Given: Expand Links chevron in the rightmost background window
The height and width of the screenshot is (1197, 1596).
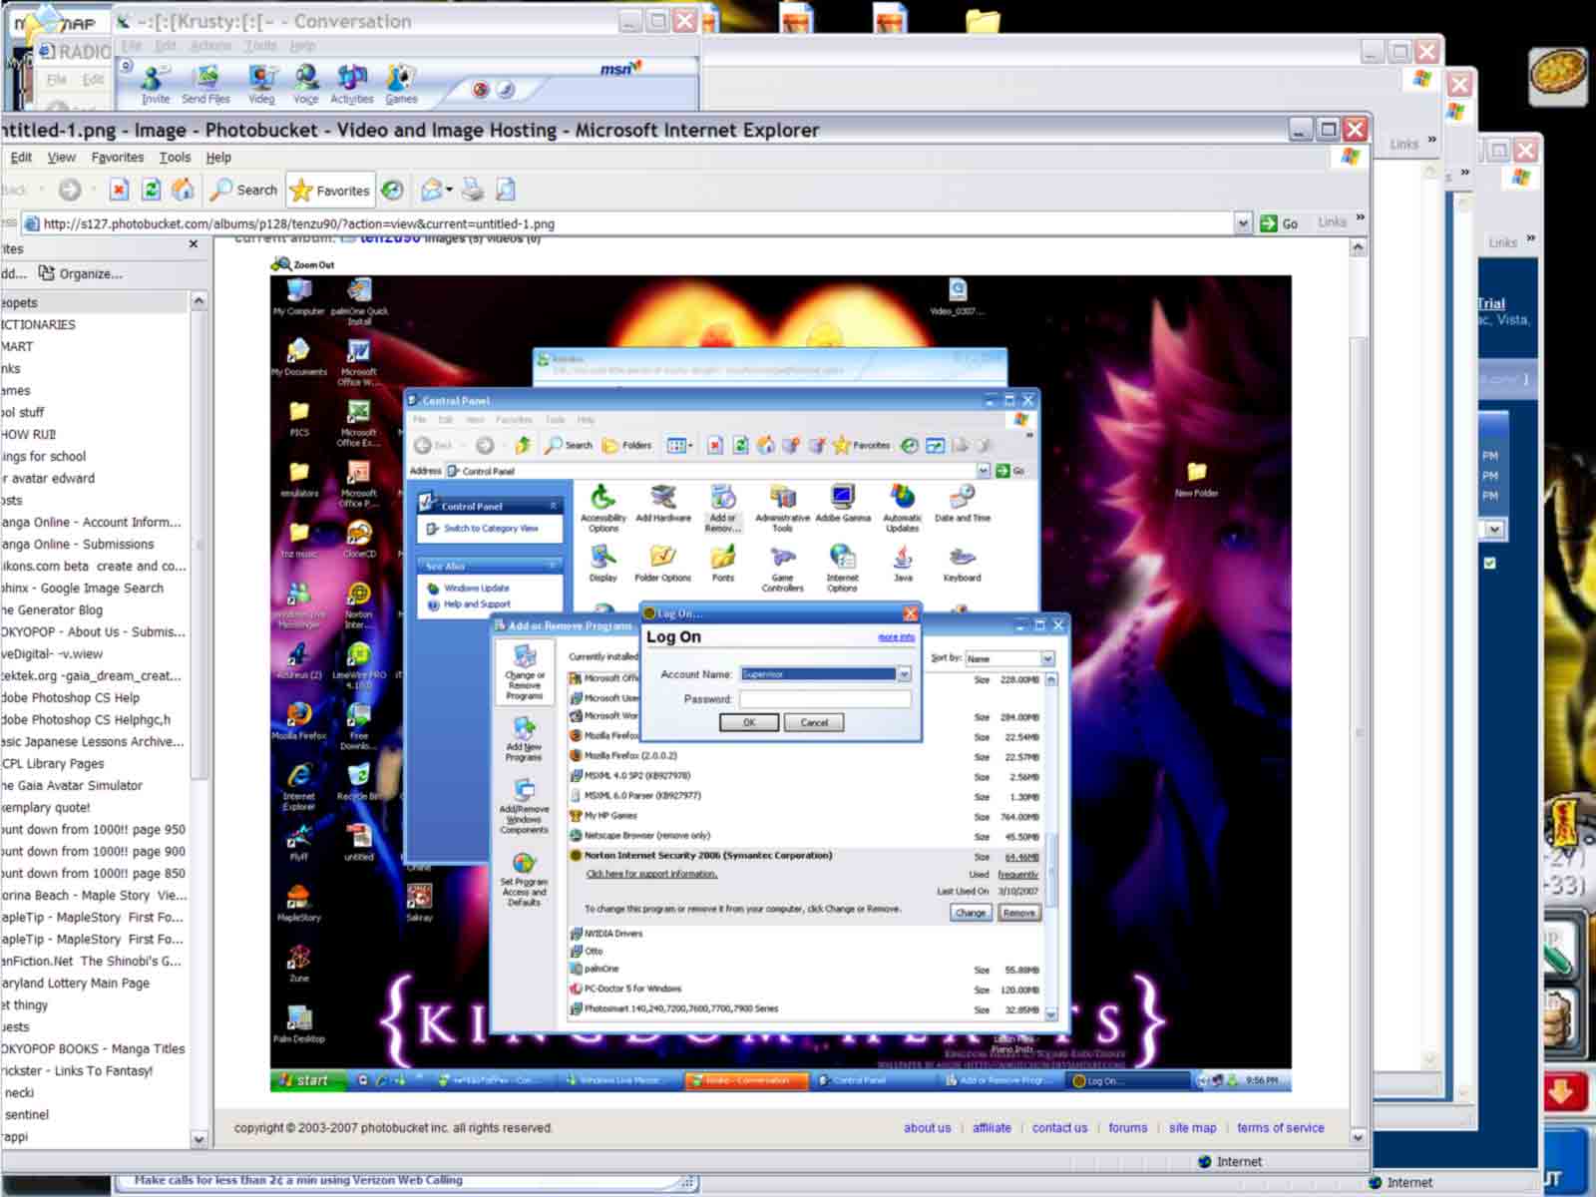Looking at the screenshot, I should click(x=1531, y=238).
